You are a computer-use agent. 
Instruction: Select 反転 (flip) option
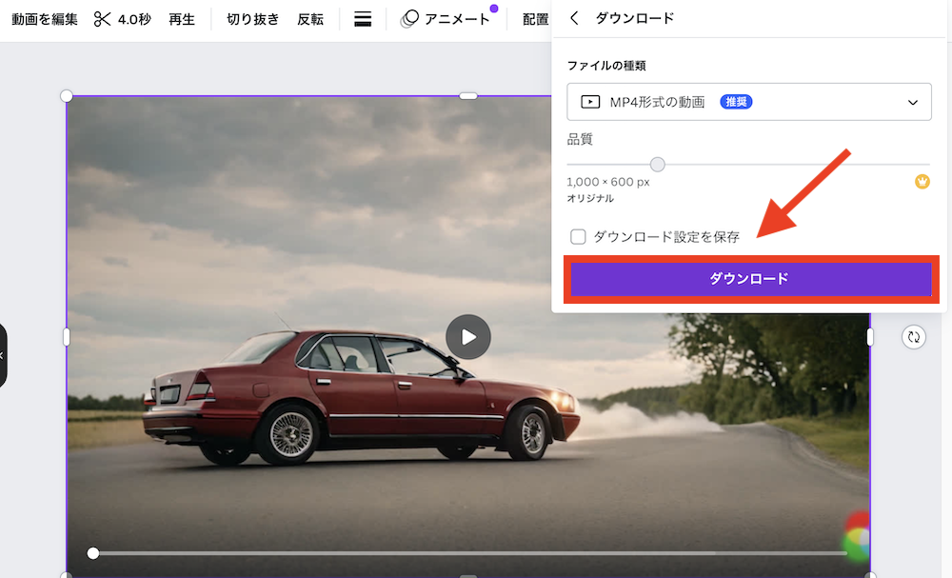310,19
